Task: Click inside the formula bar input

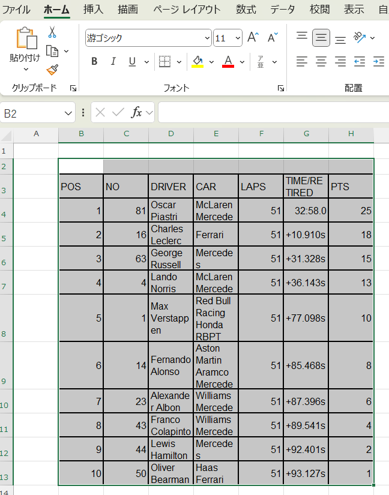Action: (x=273, y=112)
